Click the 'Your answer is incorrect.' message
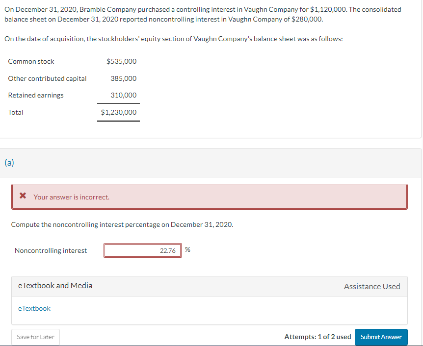This screenshot has width=423, height=346. 72,197
